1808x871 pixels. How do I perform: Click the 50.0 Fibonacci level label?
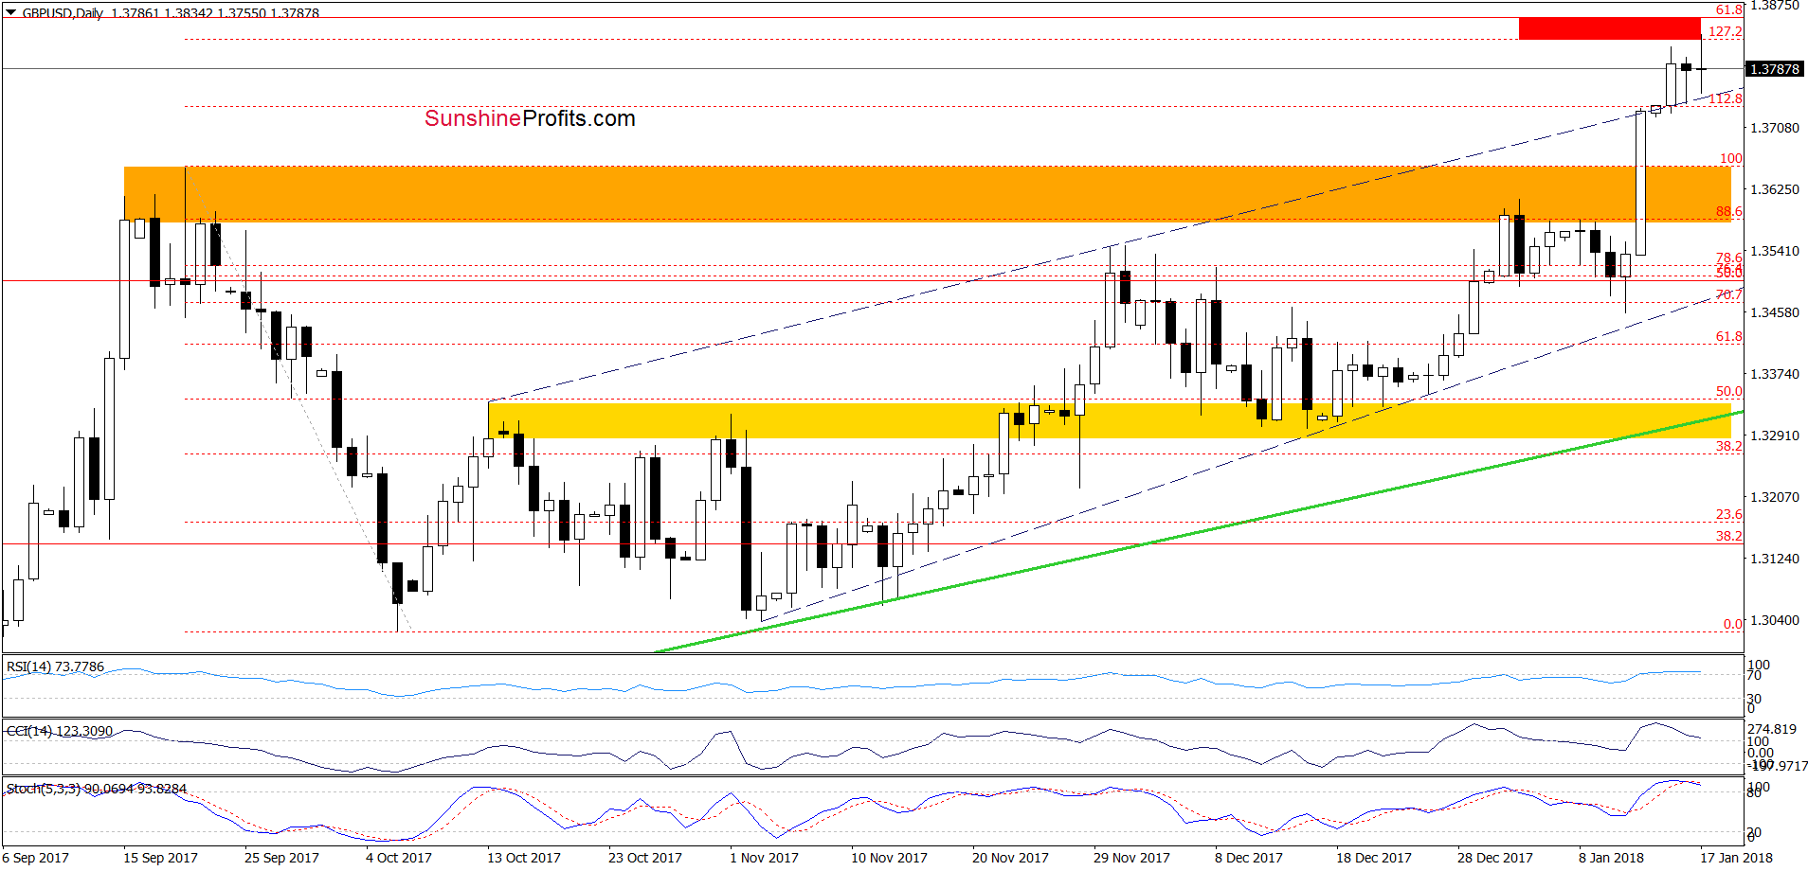tap(1729, 391)
